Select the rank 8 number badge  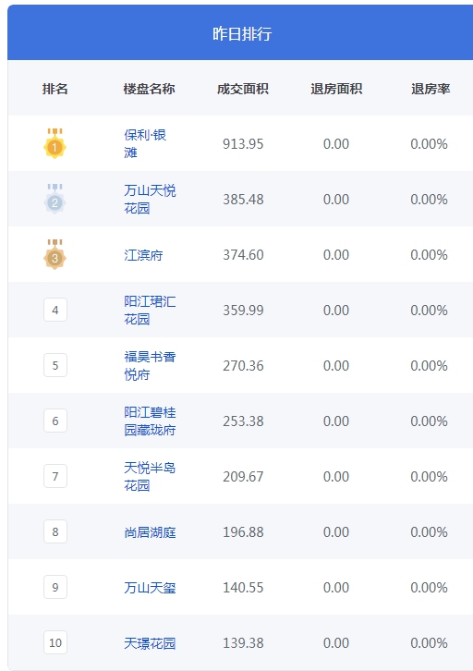[55, 532]
